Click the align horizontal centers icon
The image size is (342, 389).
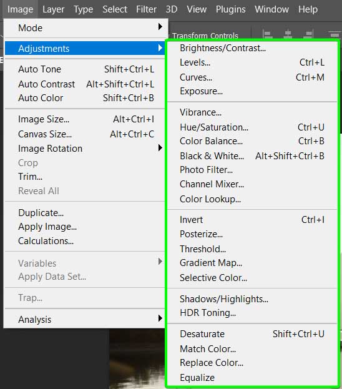click(288, 34)
